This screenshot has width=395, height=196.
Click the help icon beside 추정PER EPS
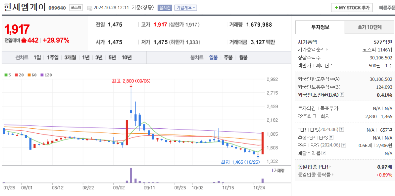331,137
